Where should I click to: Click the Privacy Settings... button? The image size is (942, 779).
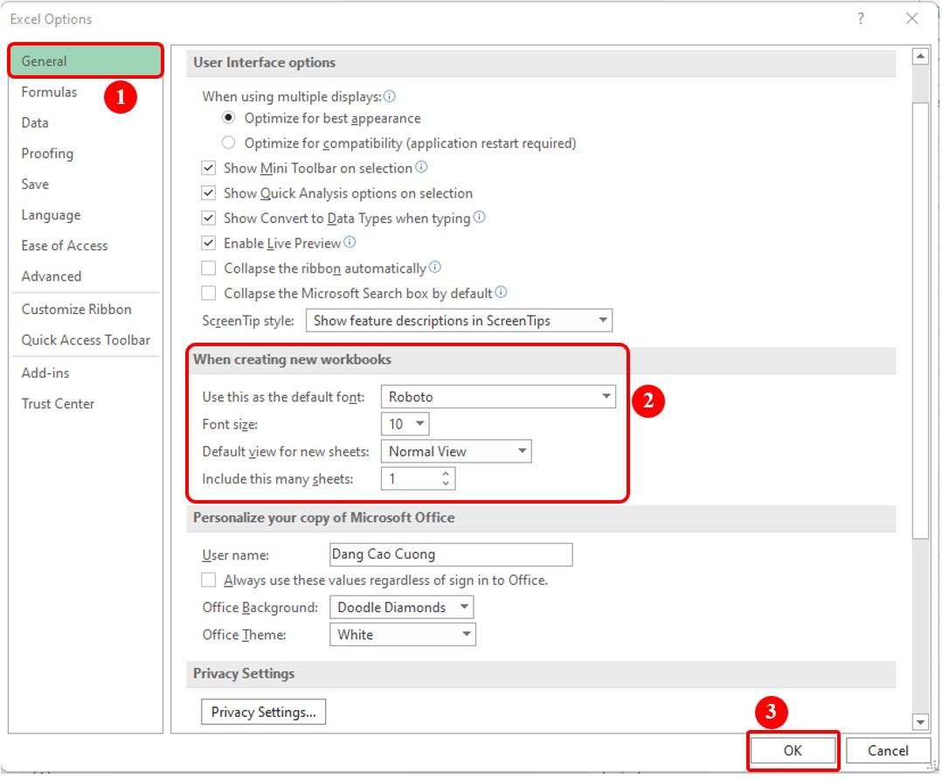(263, 712)
